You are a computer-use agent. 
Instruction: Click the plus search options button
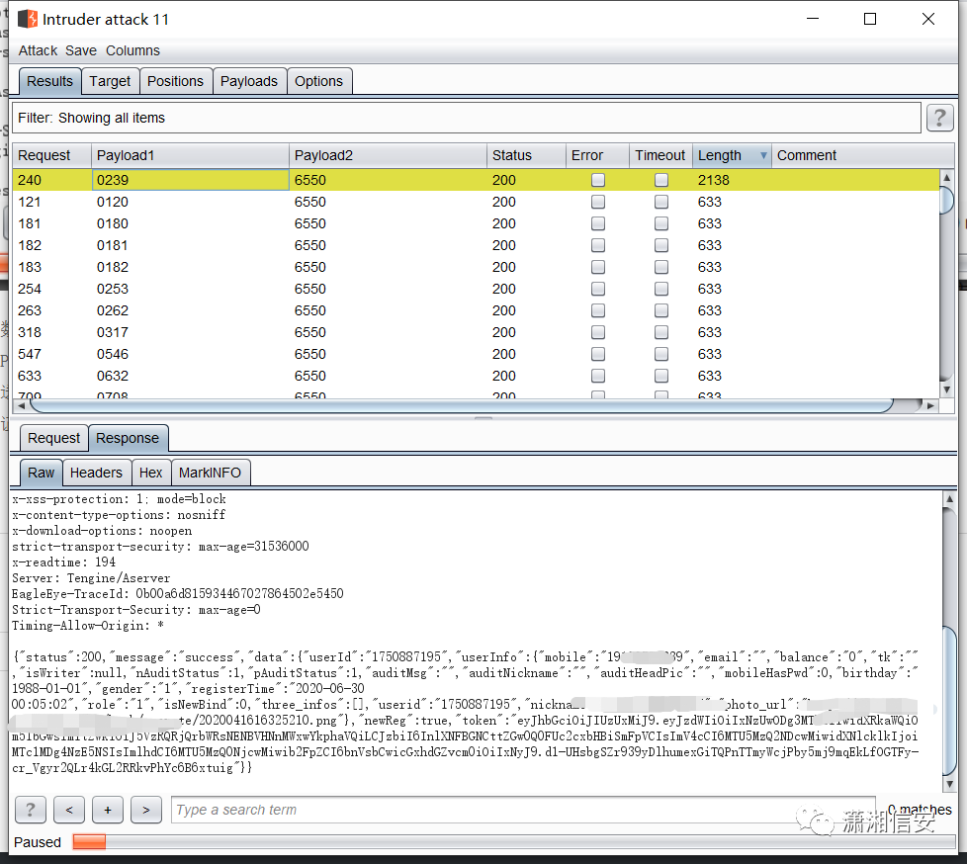tap(108, 810)
